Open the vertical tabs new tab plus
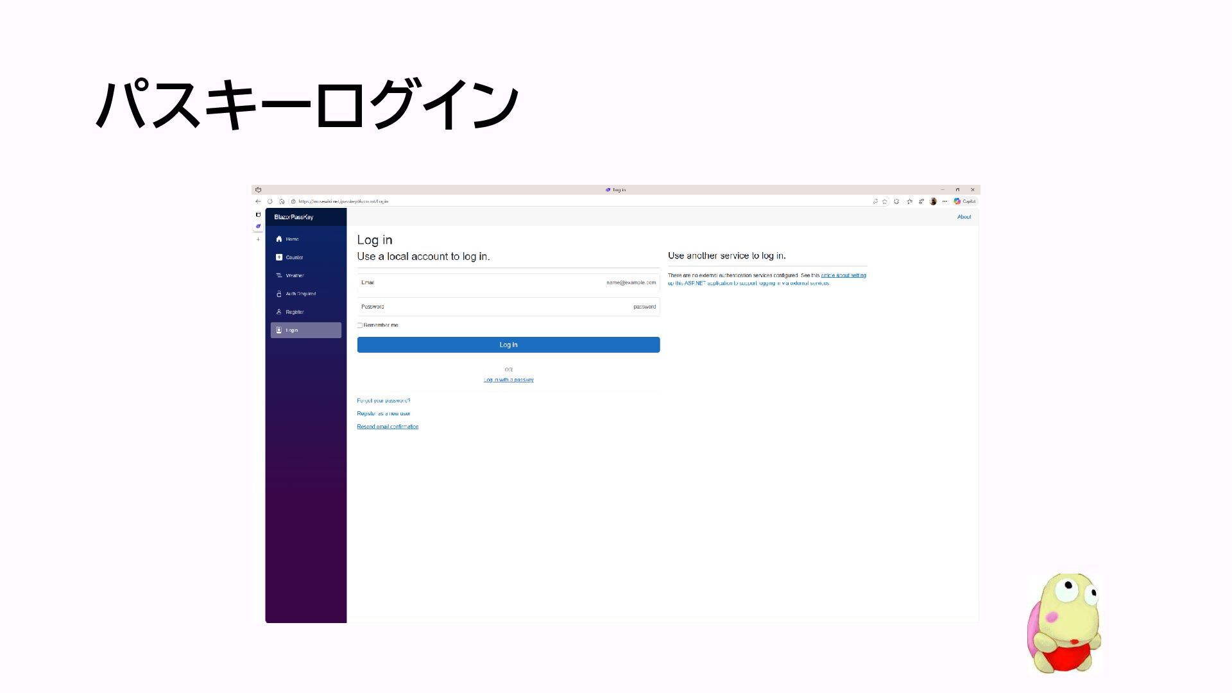Screen dimensions: 1232x693 (x=258, y=239)
